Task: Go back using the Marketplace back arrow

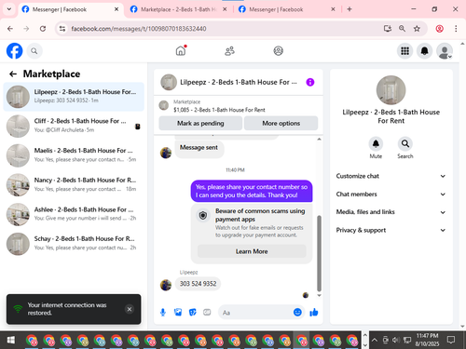Action: pos(13,74)
